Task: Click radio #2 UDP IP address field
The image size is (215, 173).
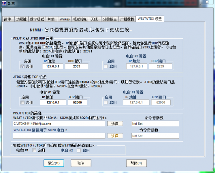Action: [x=137, y=66]
